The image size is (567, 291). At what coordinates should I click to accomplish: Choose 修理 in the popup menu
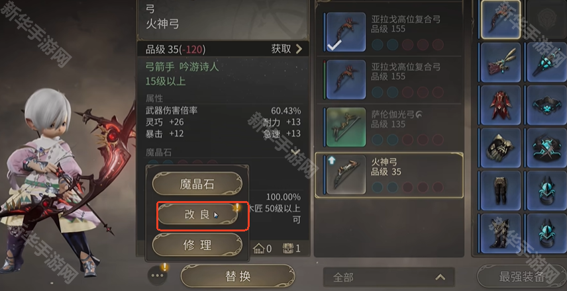[197, 245]
